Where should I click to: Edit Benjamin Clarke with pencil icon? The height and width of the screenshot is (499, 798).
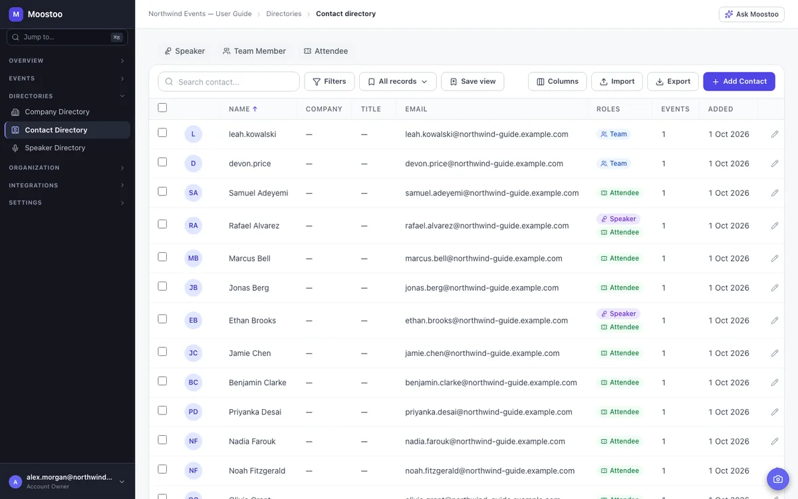[775, 383]
